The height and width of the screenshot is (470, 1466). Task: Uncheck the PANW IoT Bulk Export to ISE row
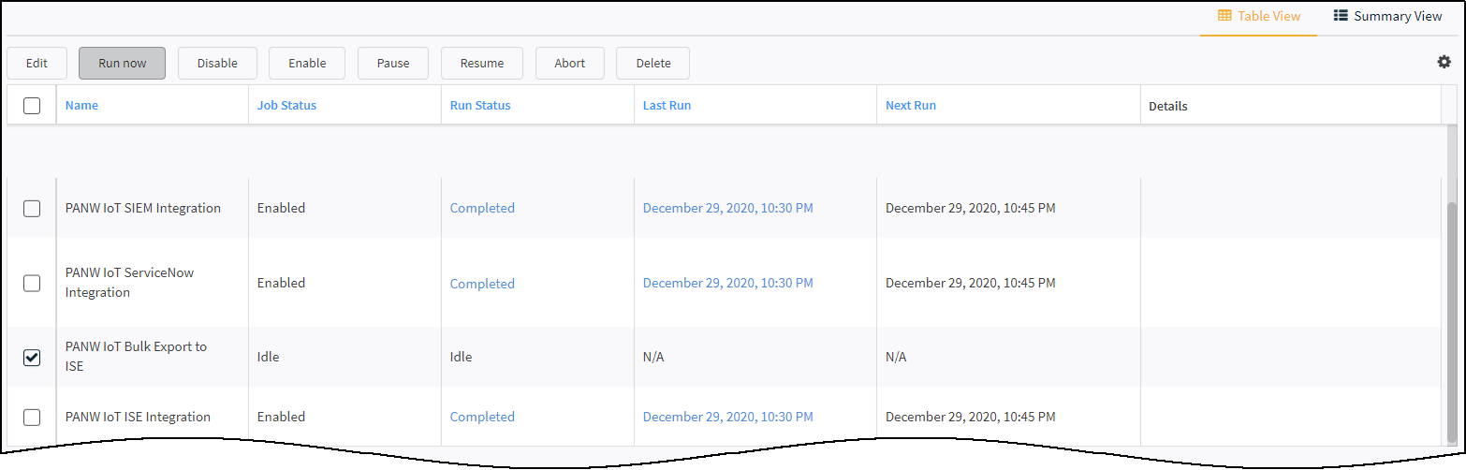pos(32,357)
